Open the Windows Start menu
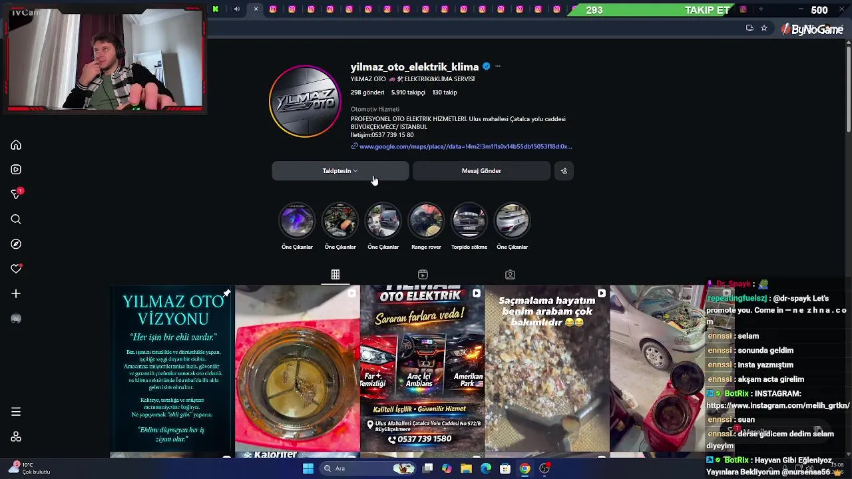The height and width of the screenshot is (479, 852). [x=308, y=468]
